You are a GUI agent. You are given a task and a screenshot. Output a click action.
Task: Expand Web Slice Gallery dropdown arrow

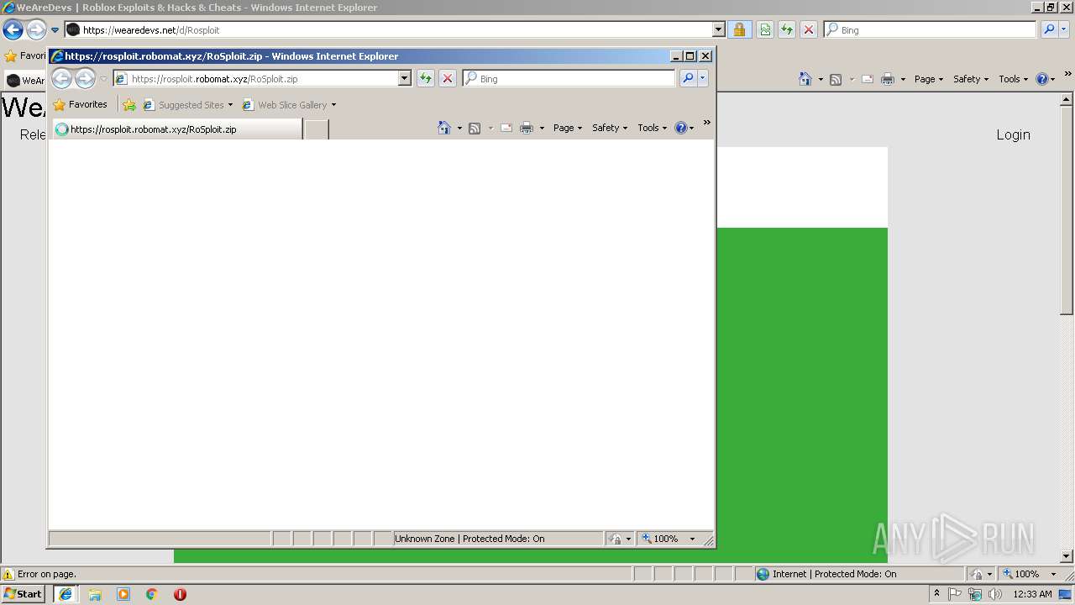[x=333, y=105]
